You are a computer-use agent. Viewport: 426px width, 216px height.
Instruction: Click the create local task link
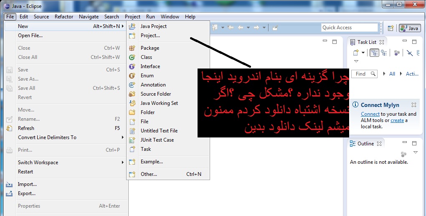[x=397, y=120]
